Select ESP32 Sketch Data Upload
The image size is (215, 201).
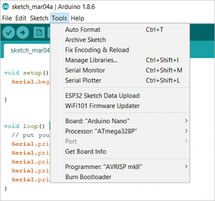click(102, 96)
